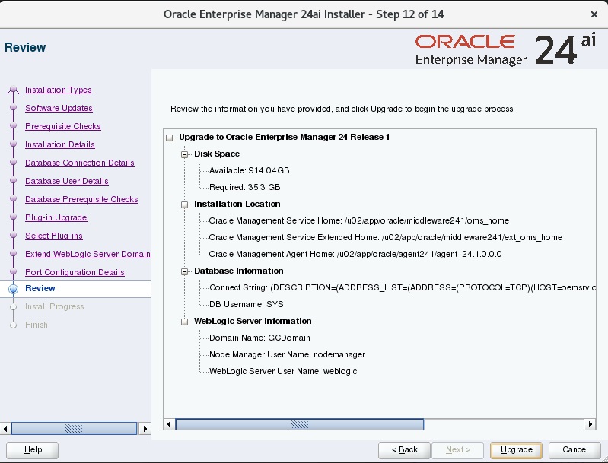608x463 pixels.
Task: Click right arrow of sidebar scrollbar
Action: (145, 429)
